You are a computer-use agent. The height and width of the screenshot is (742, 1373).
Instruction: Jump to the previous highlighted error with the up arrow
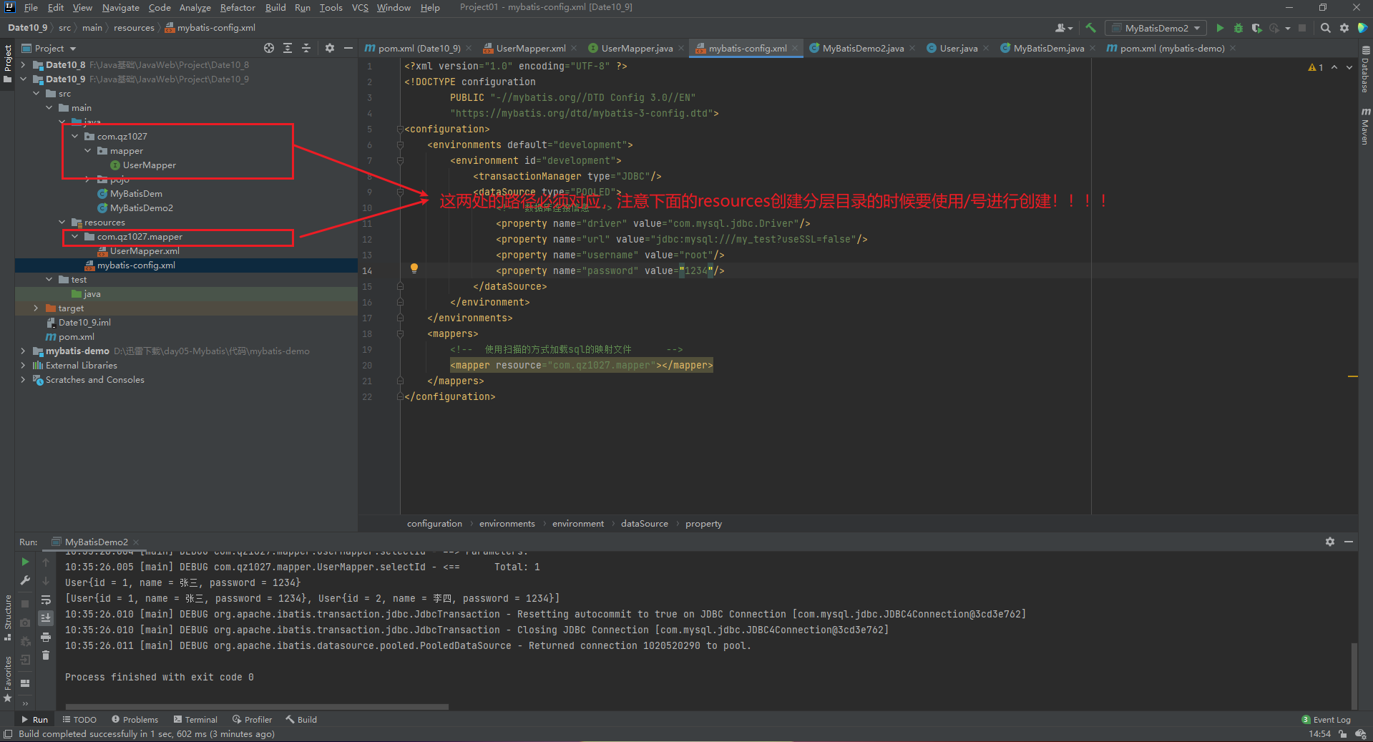click(x=1334, y=67)
